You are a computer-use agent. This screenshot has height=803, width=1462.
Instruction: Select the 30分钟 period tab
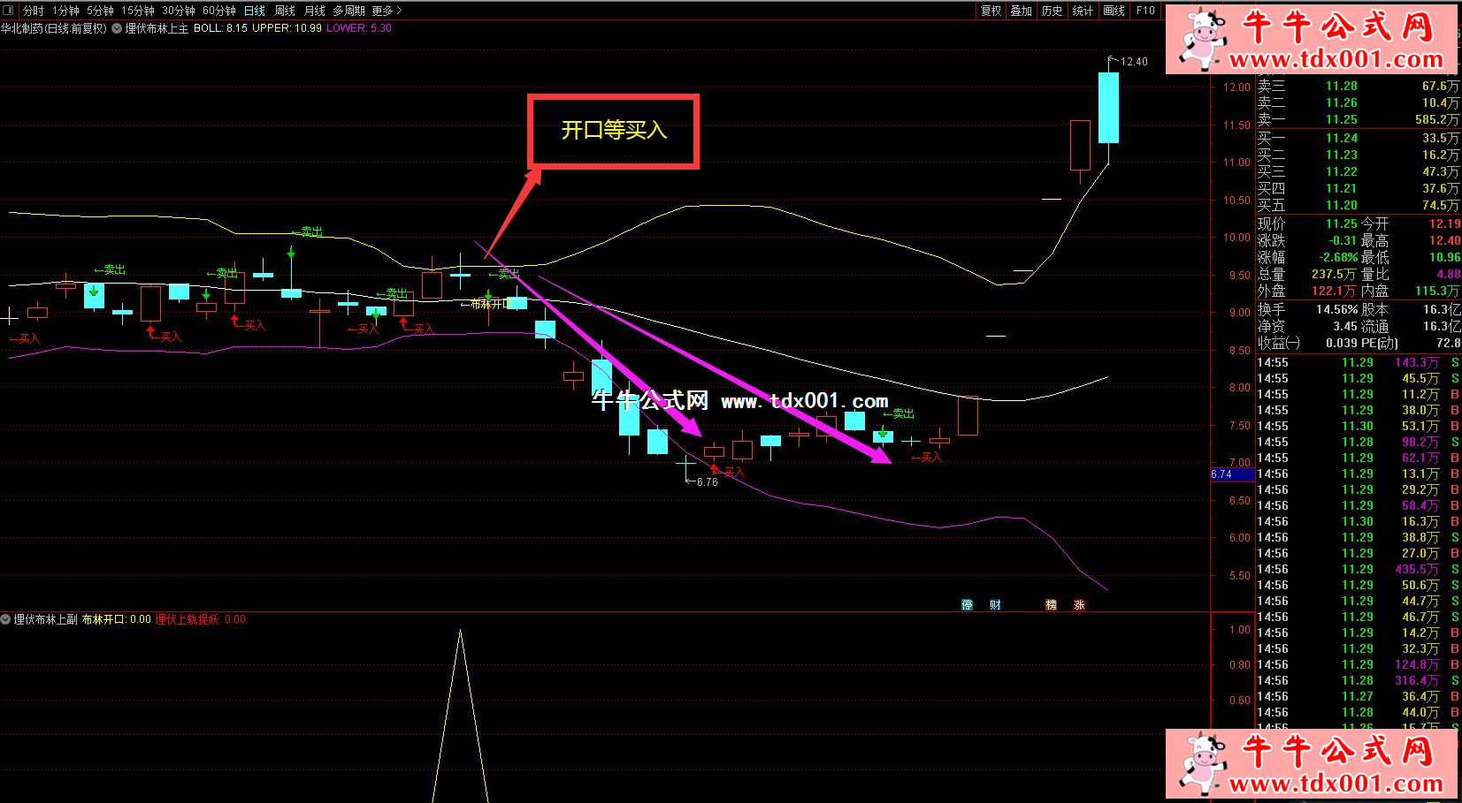(179, 11)
